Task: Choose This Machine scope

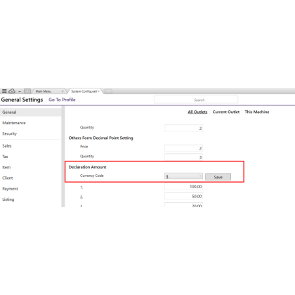Action: pyautogui.click(x=257, y=112)
